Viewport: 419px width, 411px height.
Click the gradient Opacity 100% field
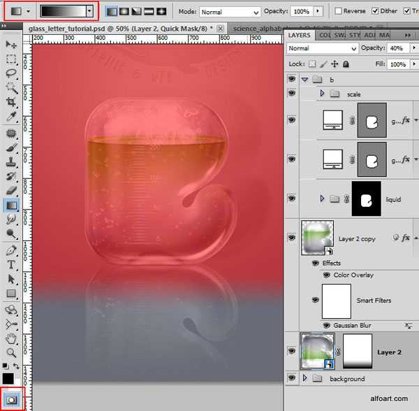click(x=302, y=11)
